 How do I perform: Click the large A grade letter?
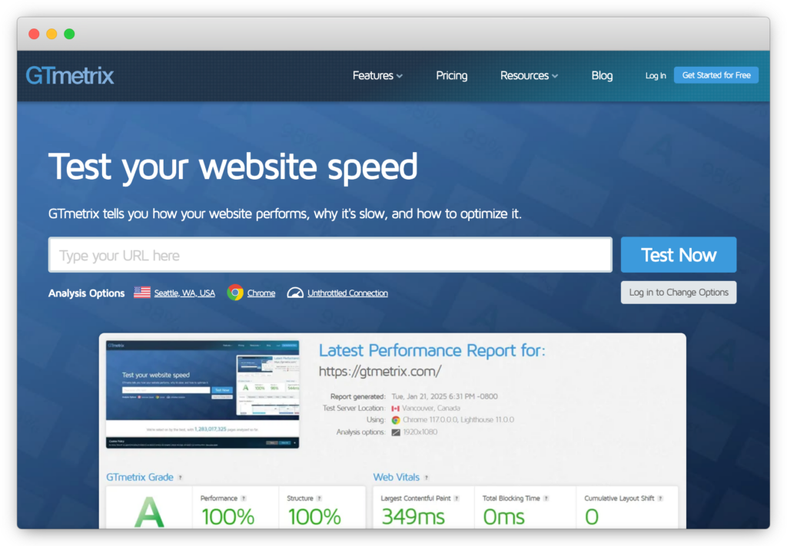coord(149,512)
